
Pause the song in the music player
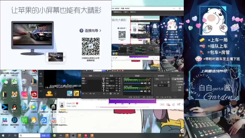point(122,104)
